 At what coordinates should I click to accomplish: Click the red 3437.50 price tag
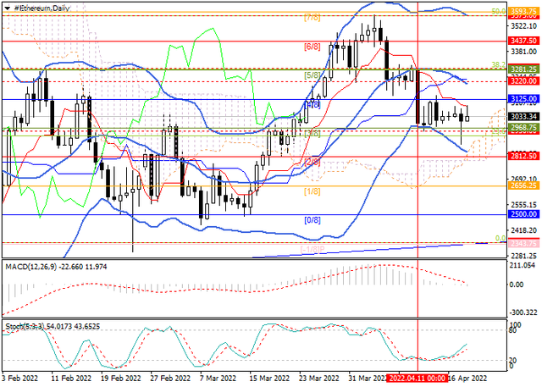(x=523, y=41)
